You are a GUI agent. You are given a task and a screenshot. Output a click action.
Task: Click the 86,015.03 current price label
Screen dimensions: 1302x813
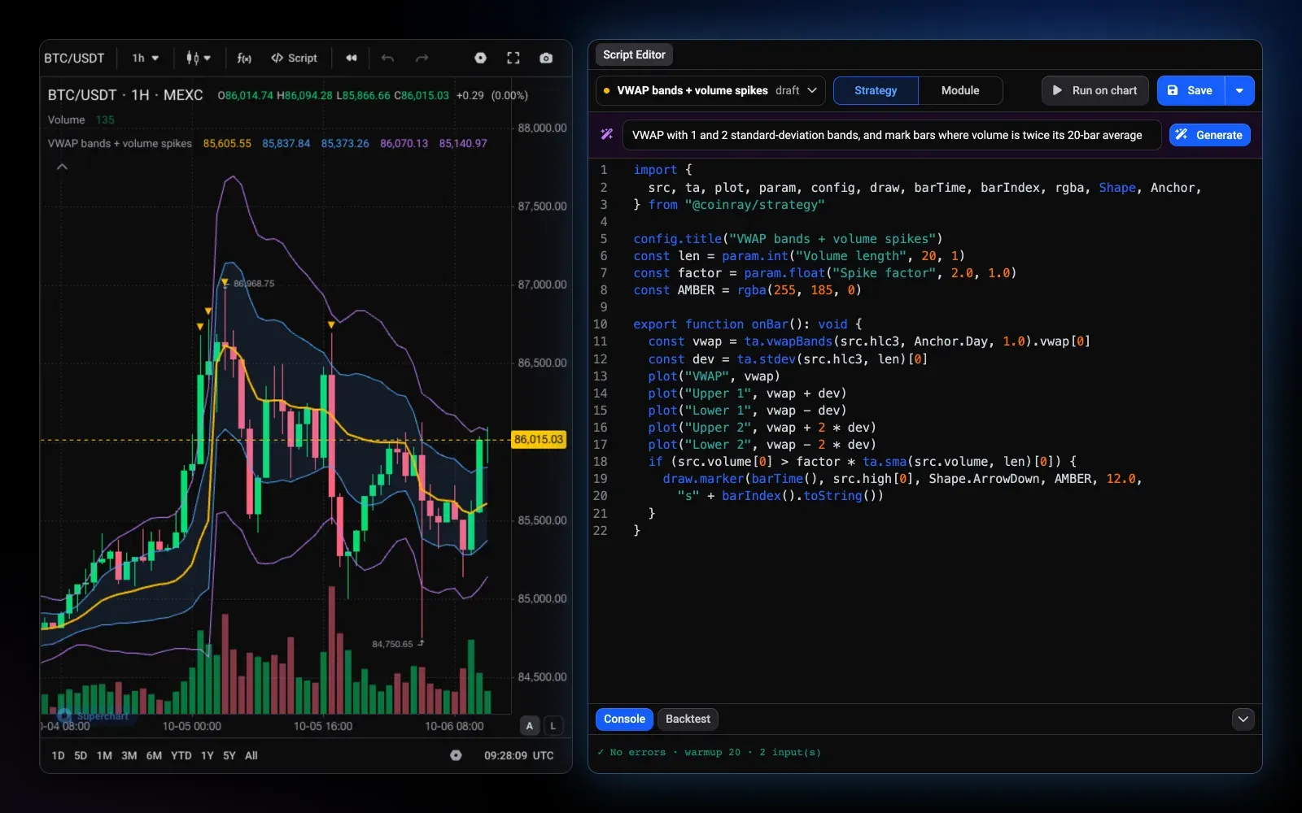(538, 439)
